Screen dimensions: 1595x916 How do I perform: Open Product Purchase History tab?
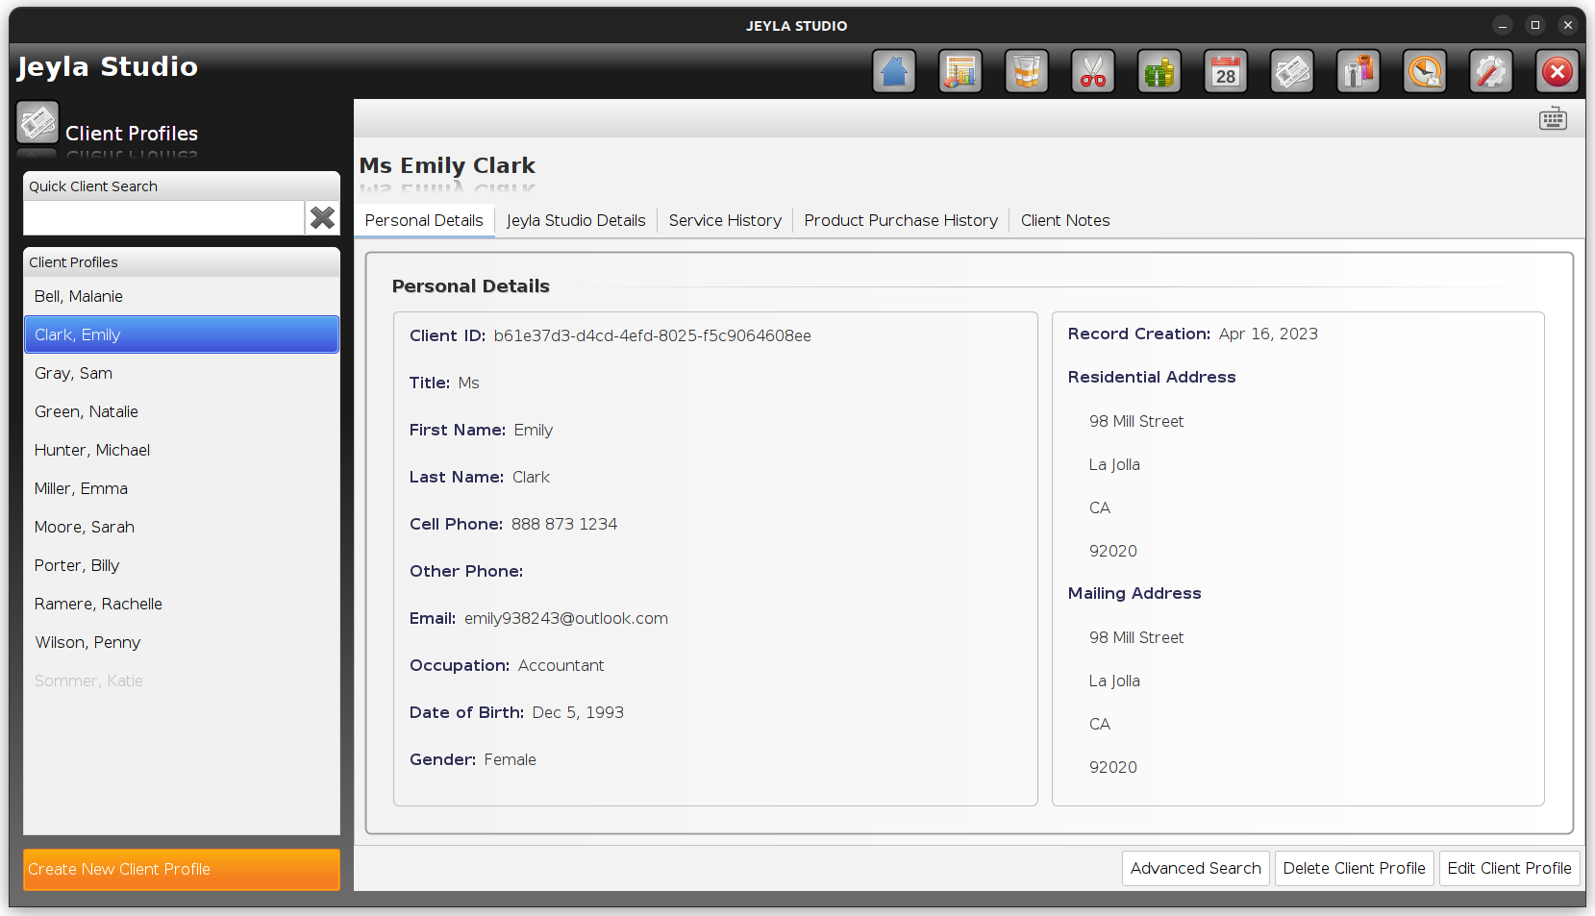901,220
